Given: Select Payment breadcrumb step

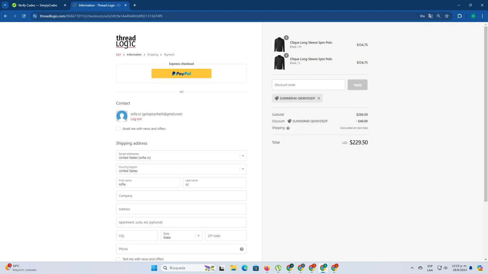Looking at the screenshot, I should tap(169, 55).
